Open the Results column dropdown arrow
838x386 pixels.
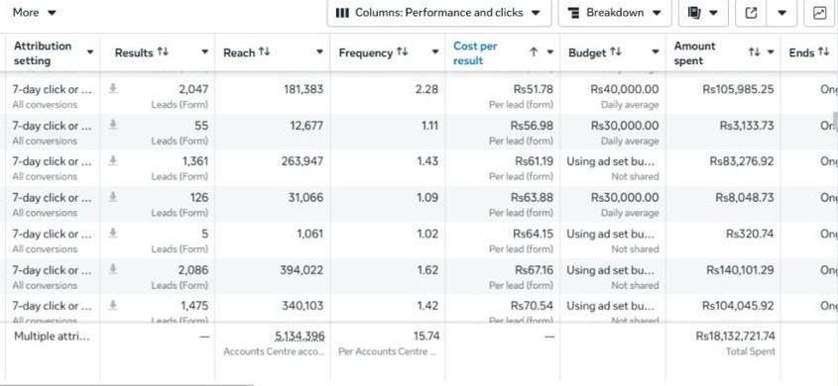204,52
